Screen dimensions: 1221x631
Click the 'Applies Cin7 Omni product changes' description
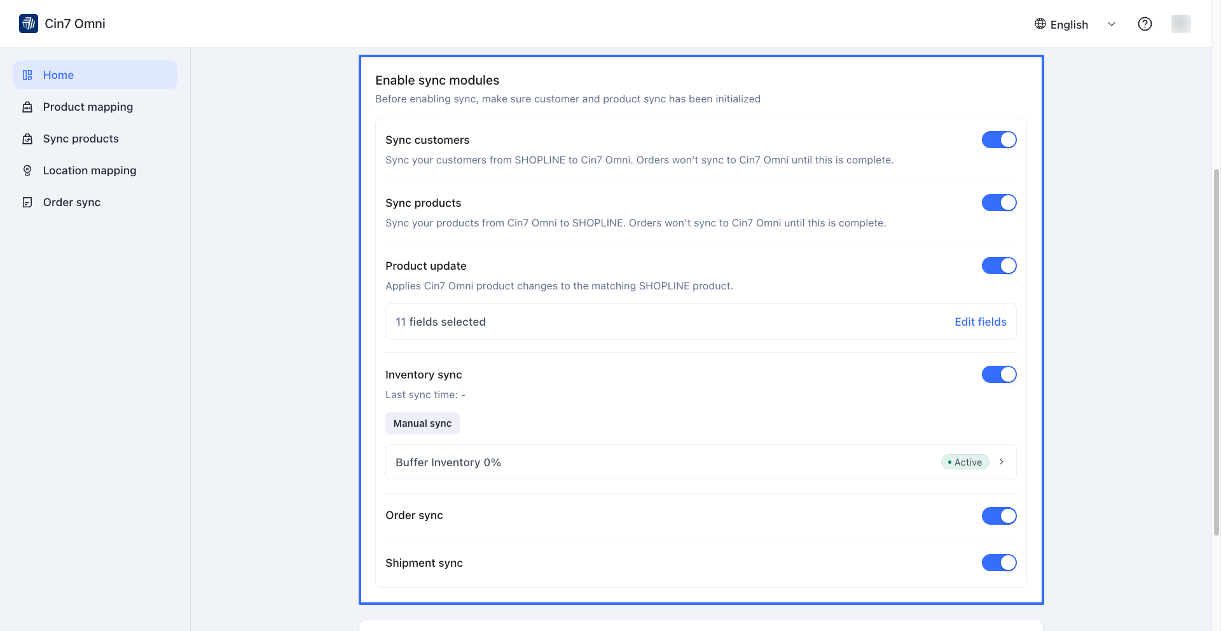click(x=560, y=286)
